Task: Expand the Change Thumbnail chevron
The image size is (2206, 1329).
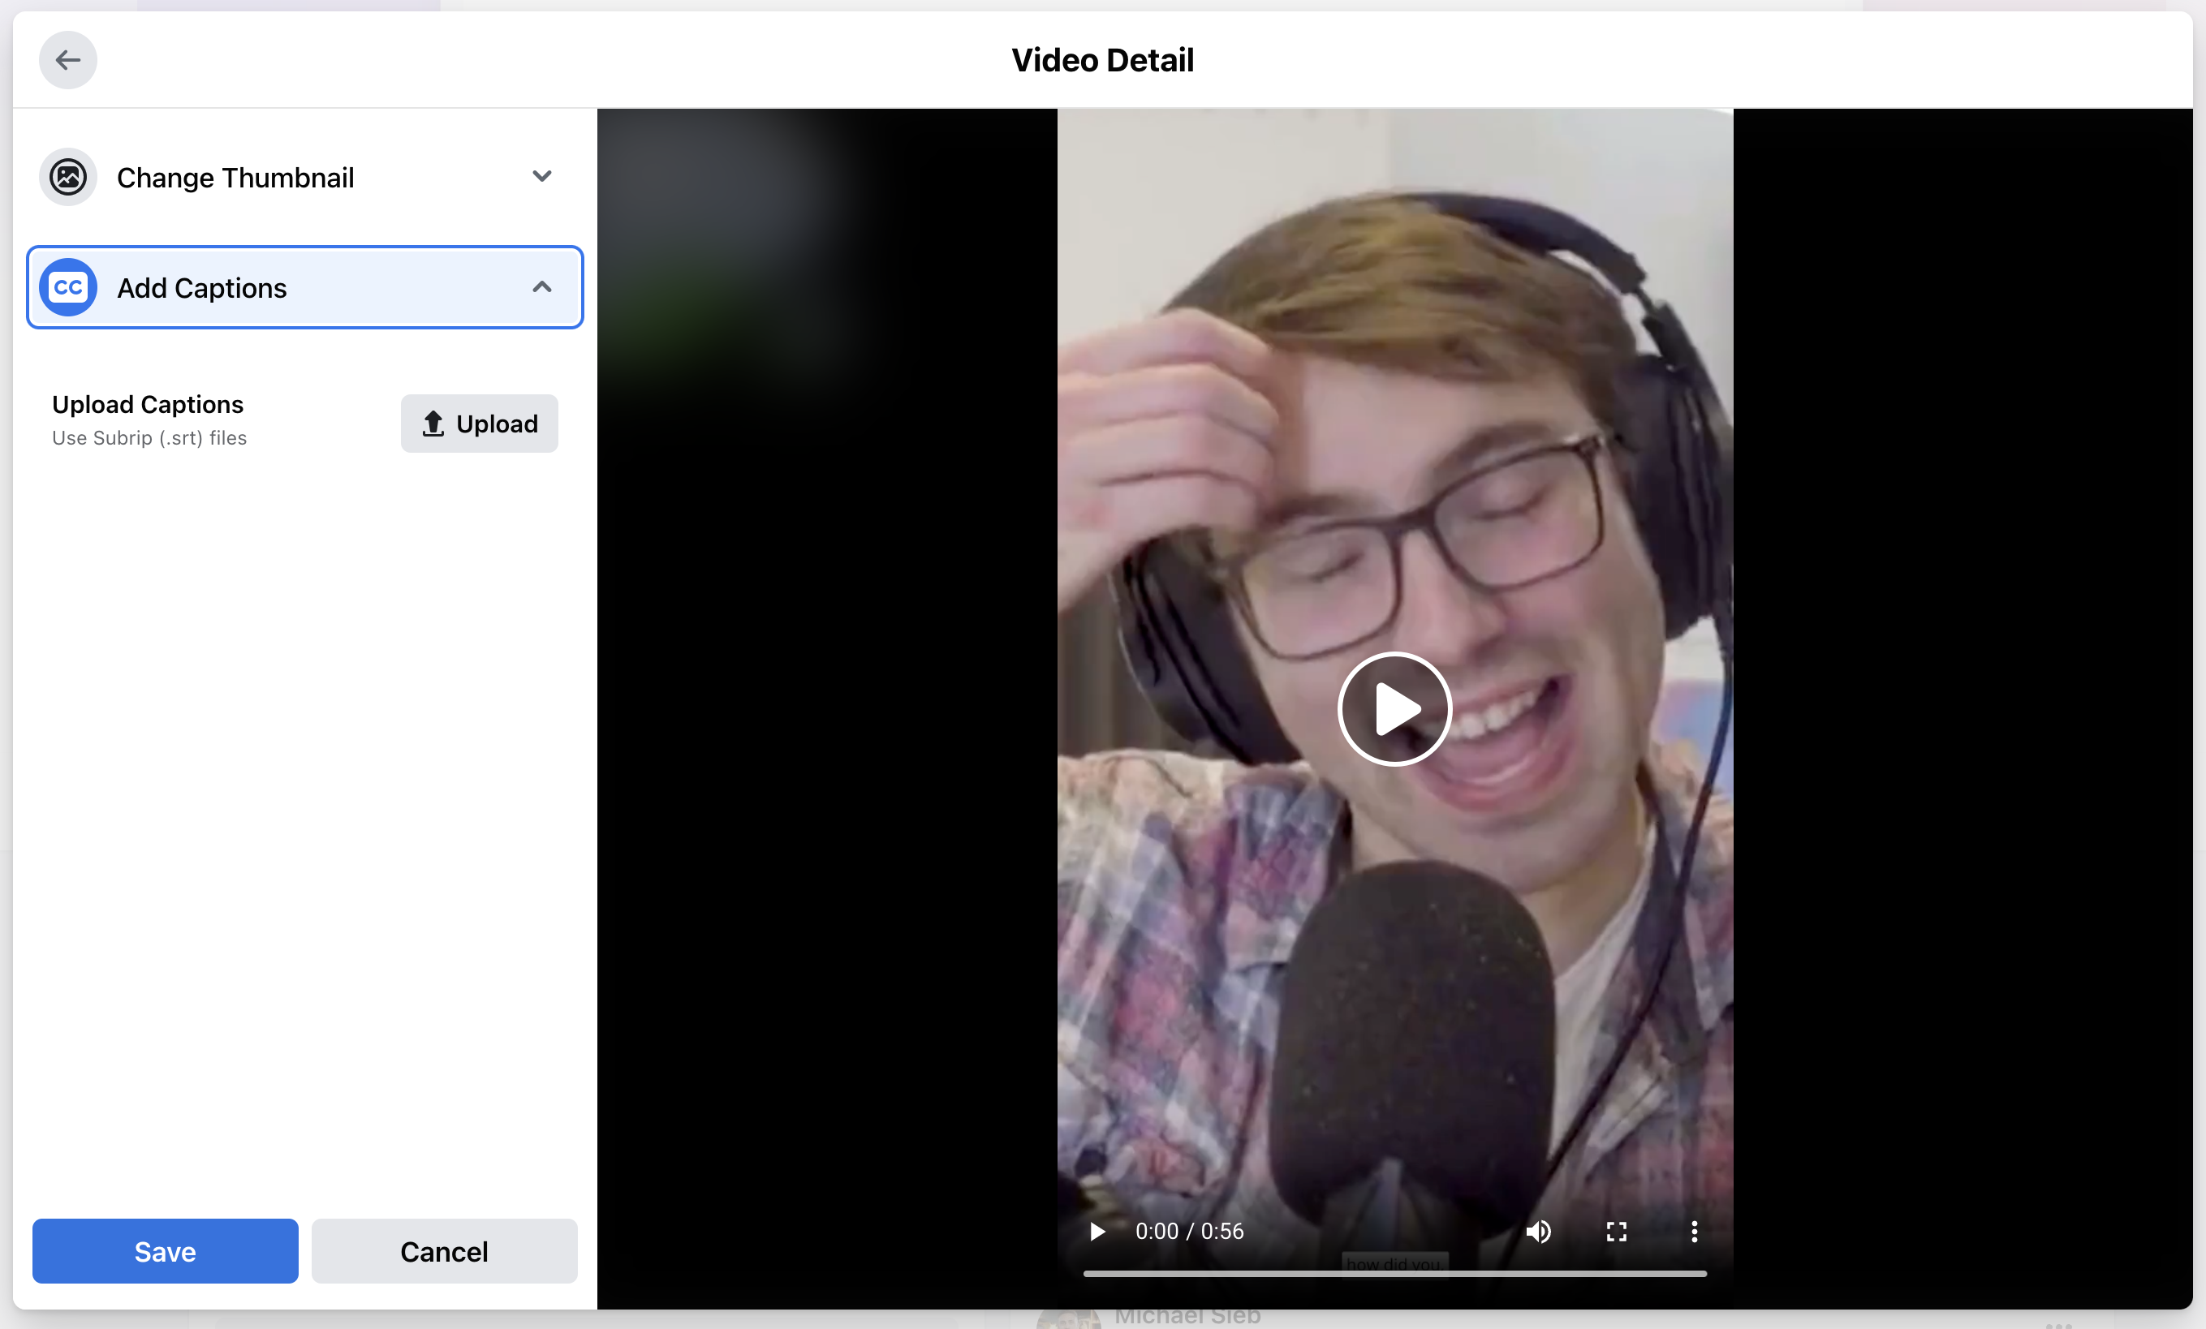Action: point(541,176)
